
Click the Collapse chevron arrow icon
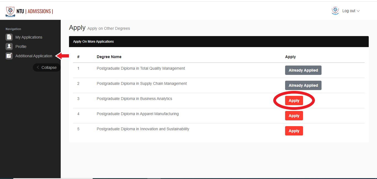click(38, 67)
